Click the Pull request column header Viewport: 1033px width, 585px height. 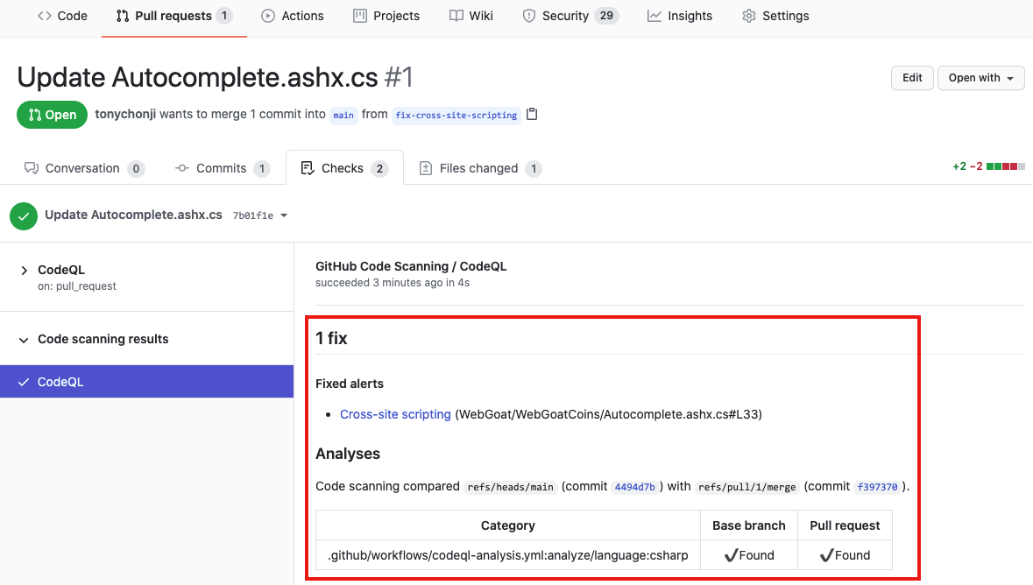tap(845, 525)
